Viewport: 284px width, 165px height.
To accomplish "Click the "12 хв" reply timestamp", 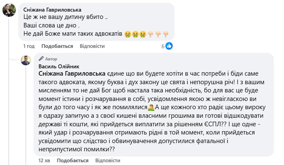I will tap(44, 160).
